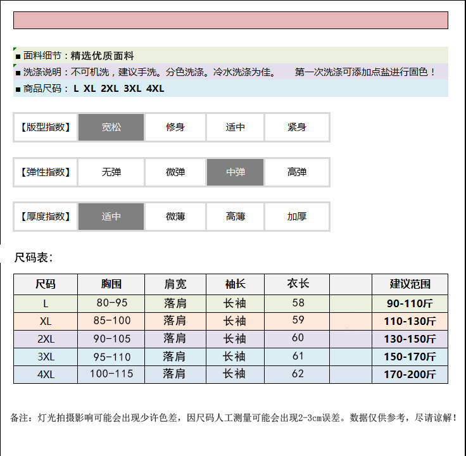466x456 pixels.
Task: Click the 85-100 bust value
Action: point(111,320)
